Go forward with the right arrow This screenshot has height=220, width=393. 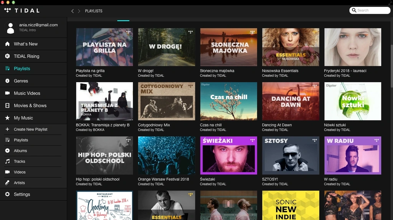(x=79, y=11)
